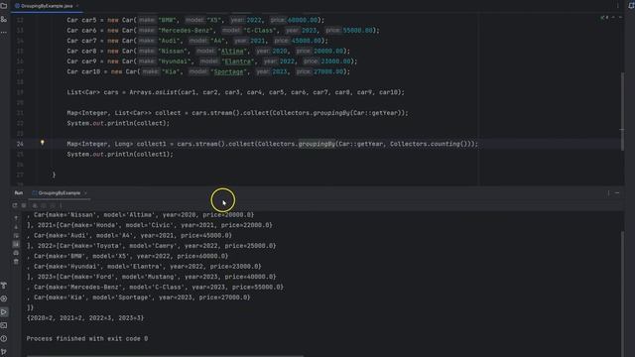635x357 pixels.
Task: Click the console line with make='Mercedes-Benz'
Action: pyautogui.click(x=155, y=287)
